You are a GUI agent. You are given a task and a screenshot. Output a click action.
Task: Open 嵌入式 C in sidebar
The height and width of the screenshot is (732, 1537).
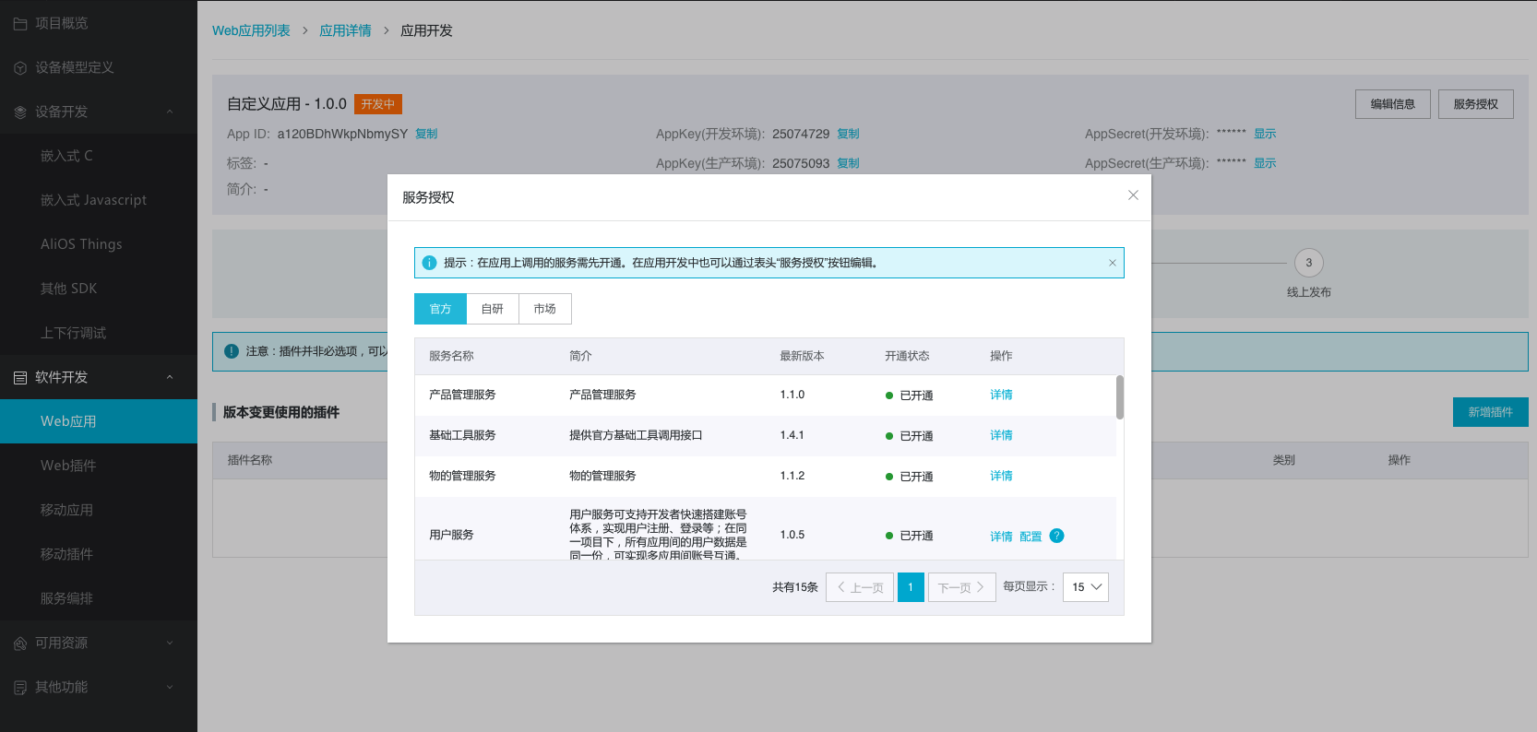(x=99, y=156)
